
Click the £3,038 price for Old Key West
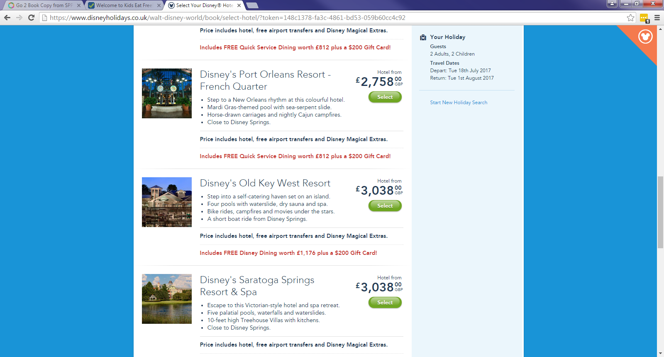coord(379,190)
